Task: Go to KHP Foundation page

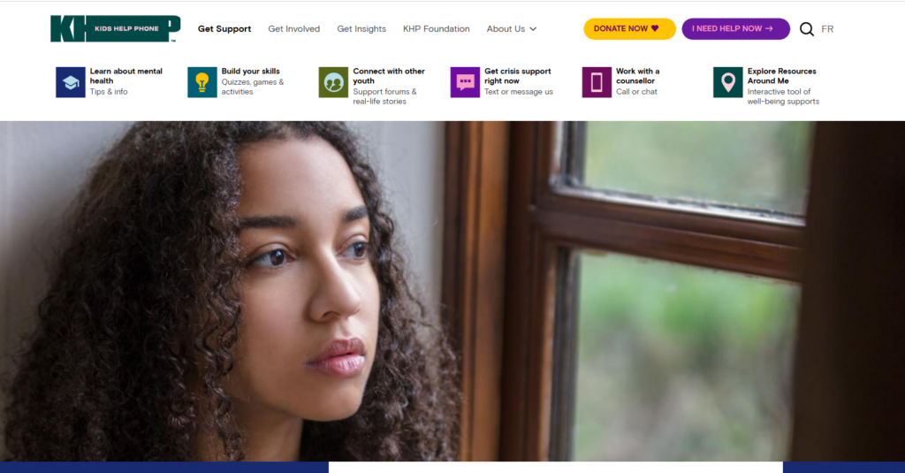Action: tap(437, 29)
